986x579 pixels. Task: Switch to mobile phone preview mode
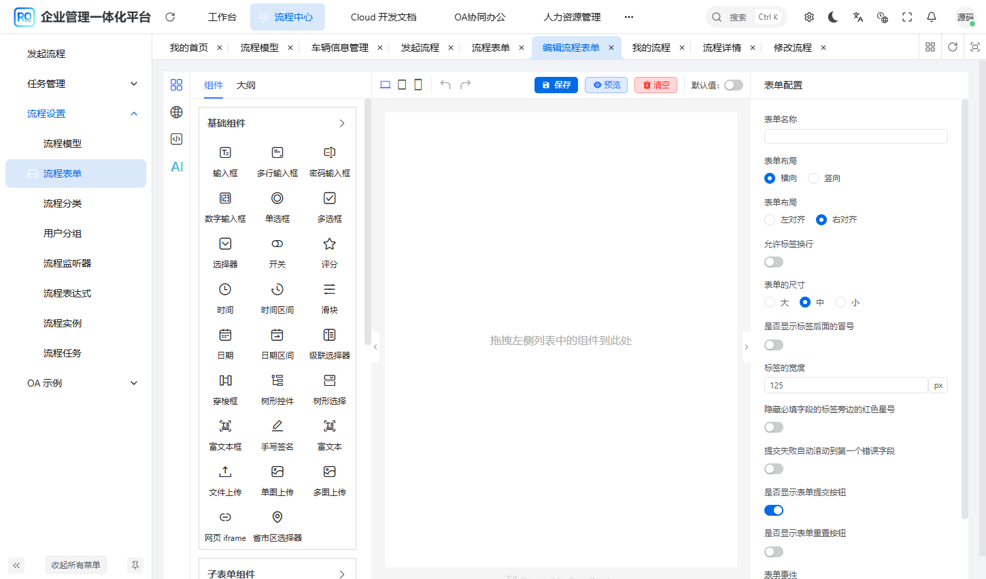click(418, 84)
